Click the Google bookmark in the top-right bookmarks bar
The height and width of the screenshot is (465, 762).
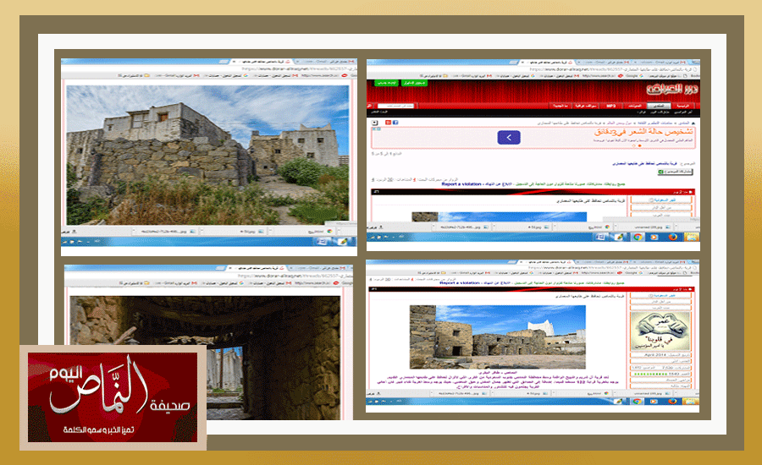[631, 75]
